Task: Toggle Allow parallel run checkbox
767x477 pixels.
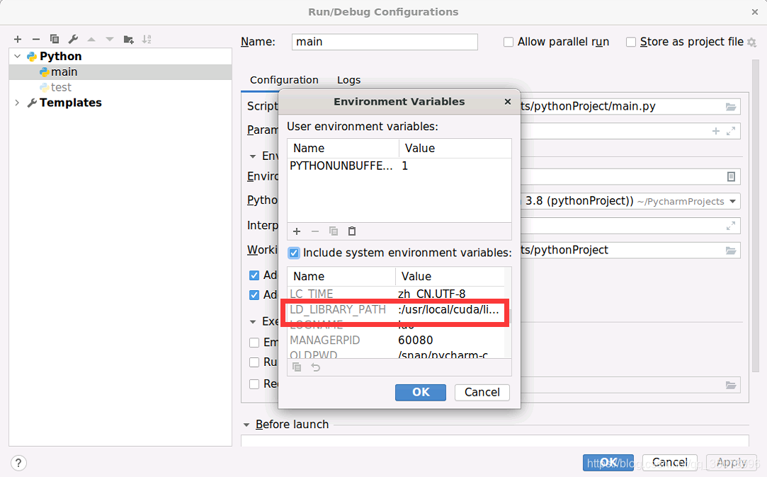Action: [x=509, y=42]
